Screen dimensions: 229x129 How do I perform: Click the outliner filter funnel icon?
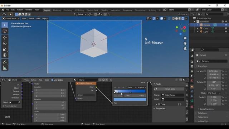[228, 14]
